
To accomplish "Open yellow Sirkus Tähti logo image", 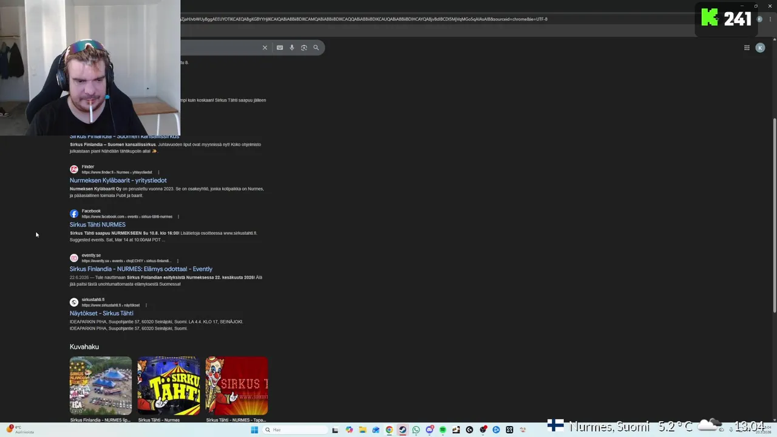I will (169, 385).
